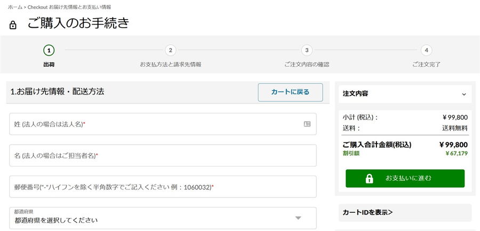
Task: Collapse the 注文内容 order summary chevron
Action: [x=464, y=94]
